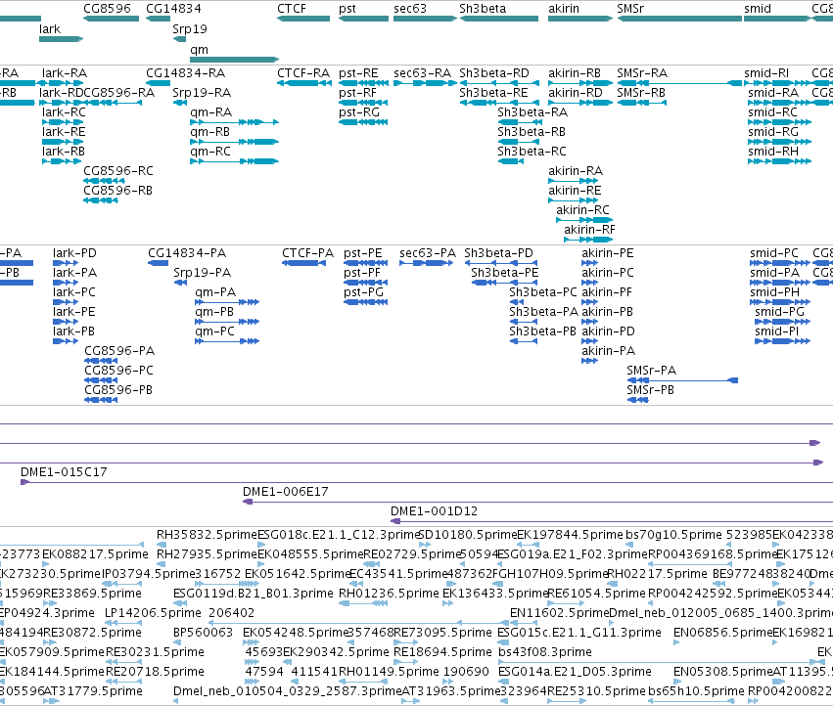Select the long gene bar under SMSr
The width and height of the screenshot is (833, 706).
click(x=679, y=19)
